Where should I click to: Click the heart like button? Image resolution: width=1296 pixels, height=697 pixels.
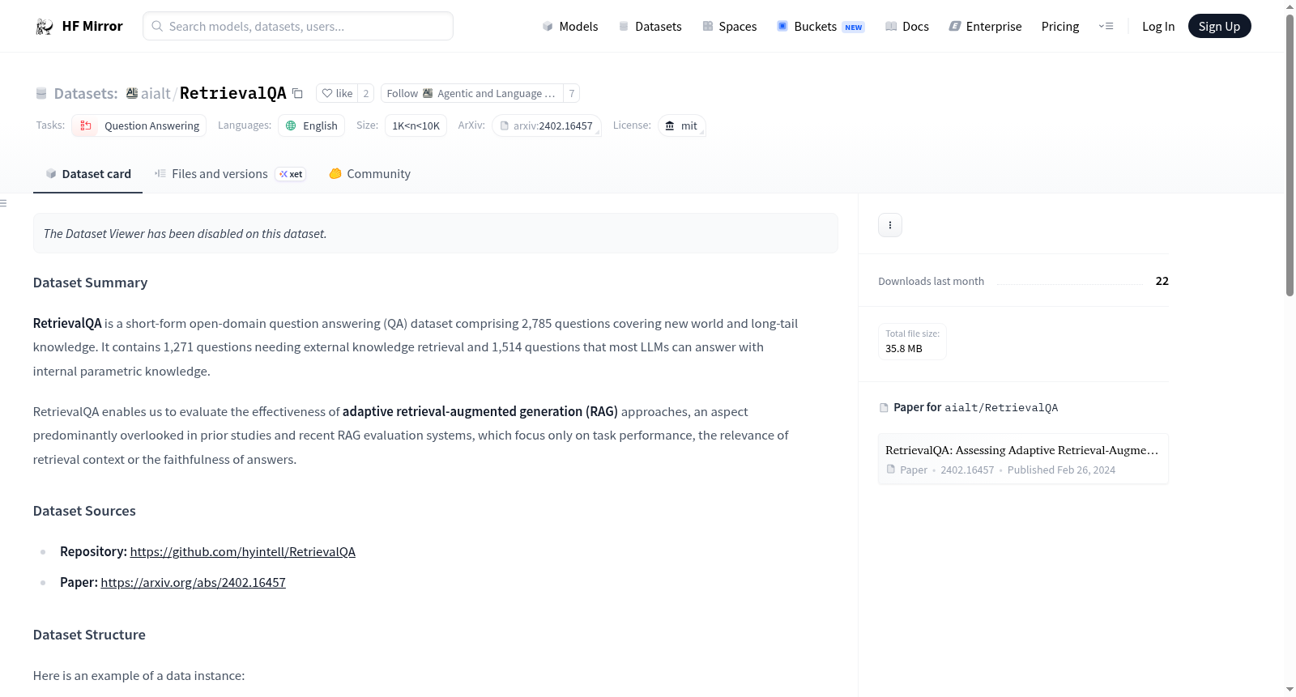337,93
